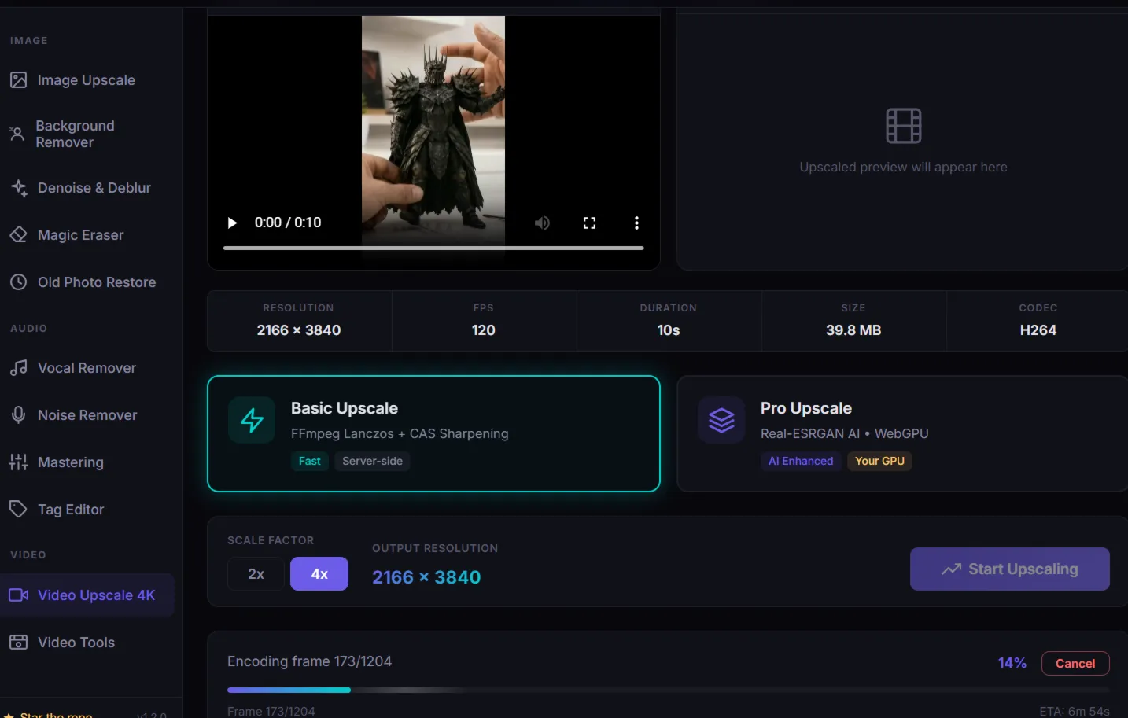Screen dimensions: 1128x718
Task: Open the Video Tools film icon
Action: click(19, 643)
